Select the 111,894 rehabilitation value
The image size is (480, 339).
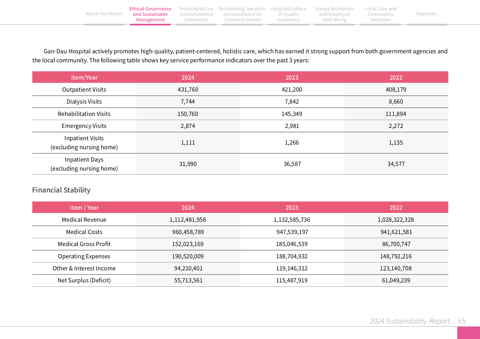point(396,114)
